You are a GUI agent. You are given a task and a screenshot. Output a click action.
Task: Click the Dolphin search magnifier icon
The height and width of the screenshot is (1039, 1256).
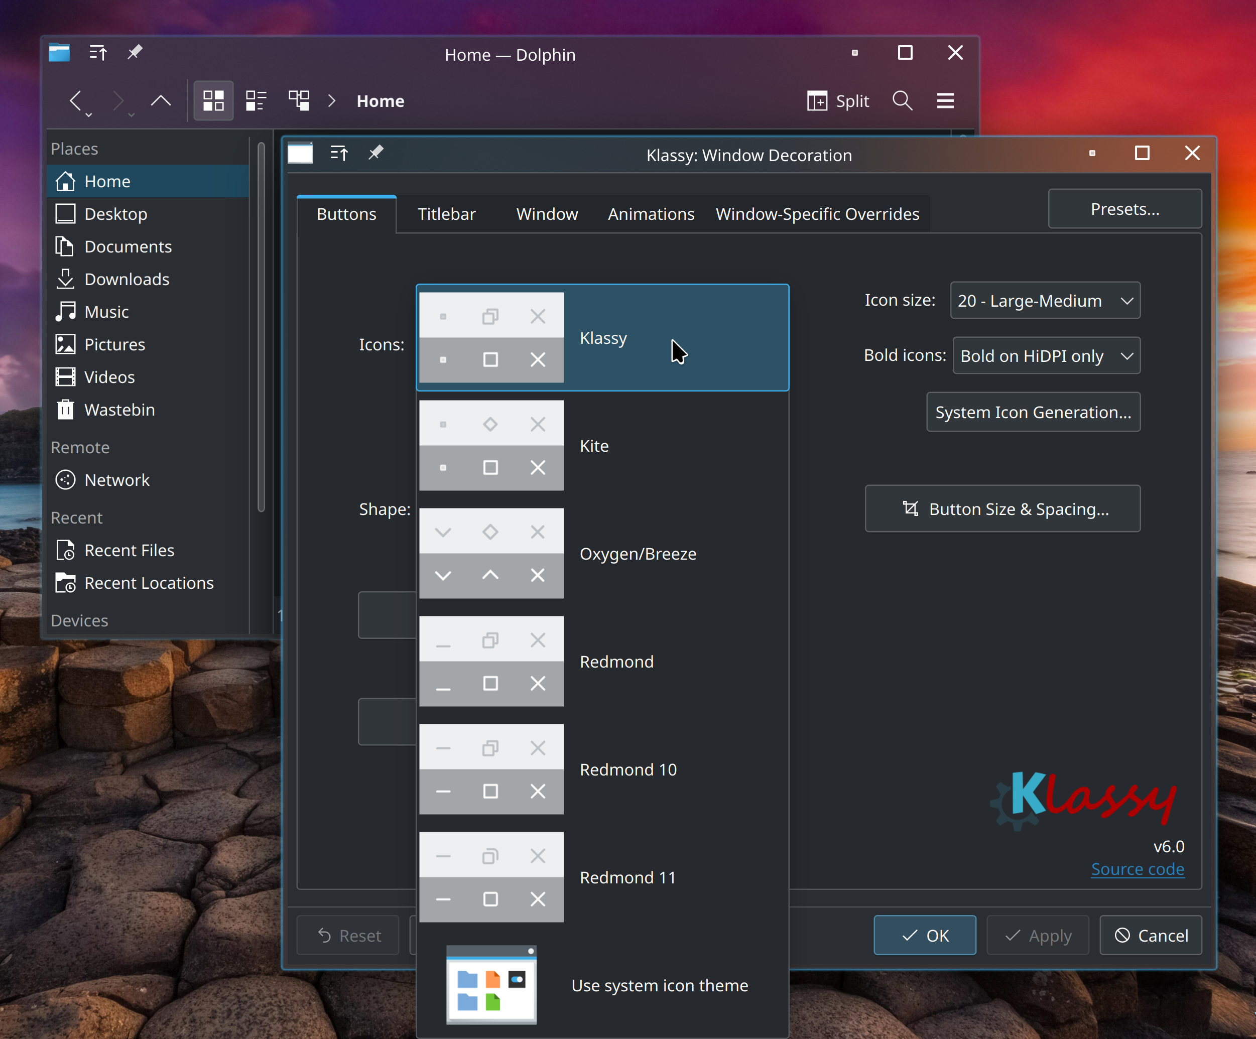(902, 100)
